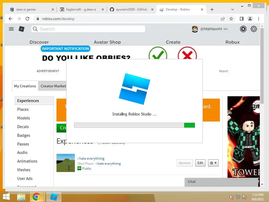Reload the roblox.com/develop page
This screenshot has width=269, height=202.
coord(27,19)
